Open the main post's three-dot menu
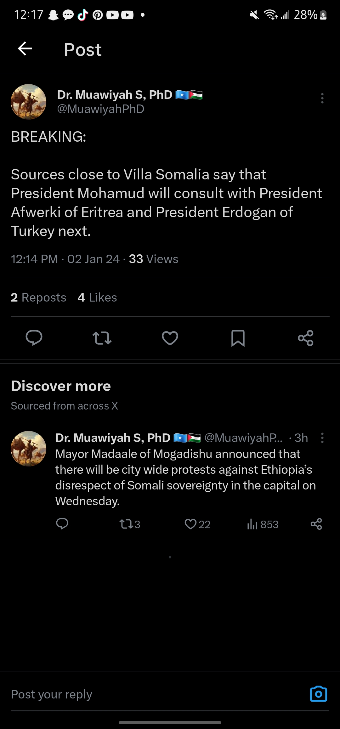This screenshot has width=340, height=729. [322, 98]
